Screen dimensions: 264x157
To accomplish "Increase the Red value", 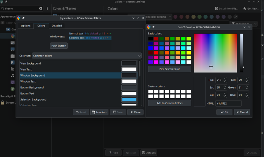I will 246,79.
